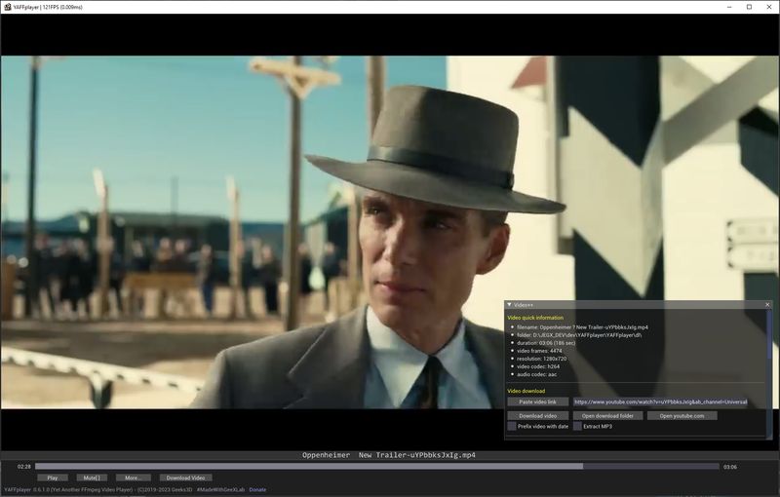Click Open download folder button

(607, 415)
